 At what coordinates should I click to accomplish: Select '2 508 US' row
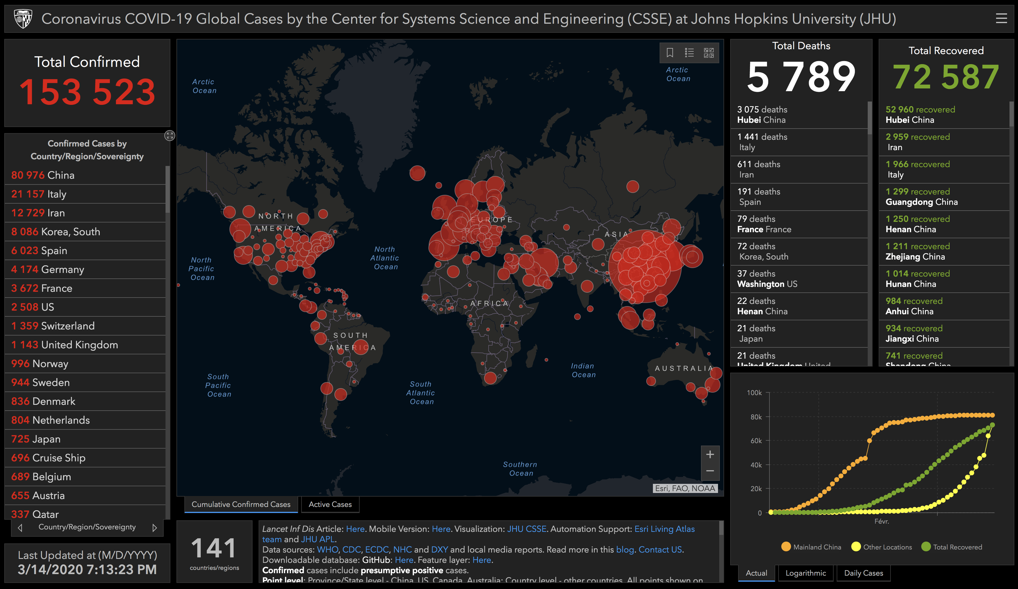coord(85,307)
